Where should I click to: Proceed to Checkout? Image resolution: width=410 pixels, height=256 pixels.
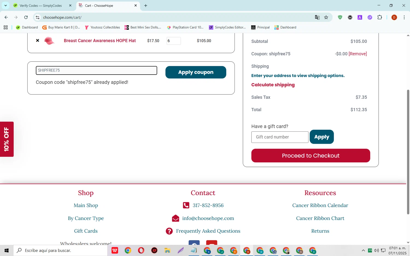pos(311,155)
